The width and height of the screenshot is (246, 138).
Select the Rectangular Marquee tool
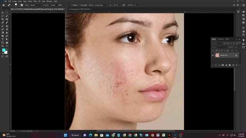coord(7,13)
